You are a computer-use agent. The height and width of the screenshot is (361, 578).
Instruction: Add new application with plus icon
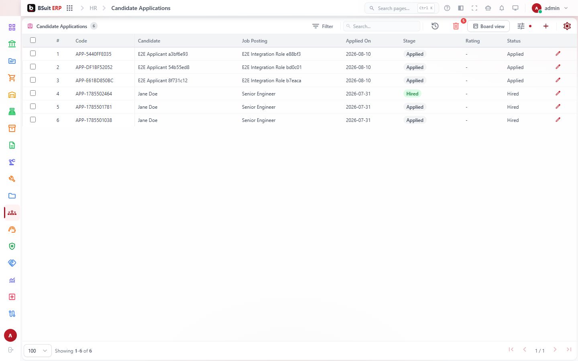coord(546,26)
